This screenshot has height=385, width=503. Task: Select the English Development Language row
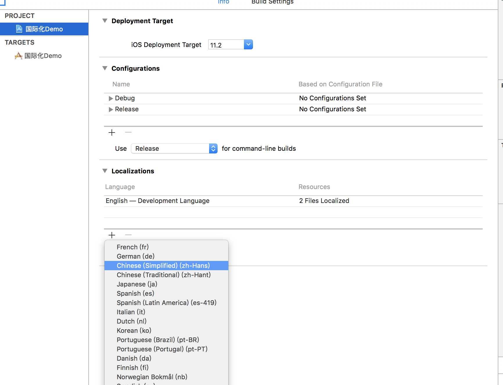(x=293, y=201)
